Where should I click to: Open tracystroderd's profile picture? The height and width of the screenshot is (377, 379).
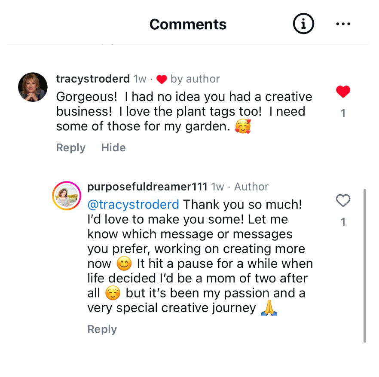pos(33,87)
